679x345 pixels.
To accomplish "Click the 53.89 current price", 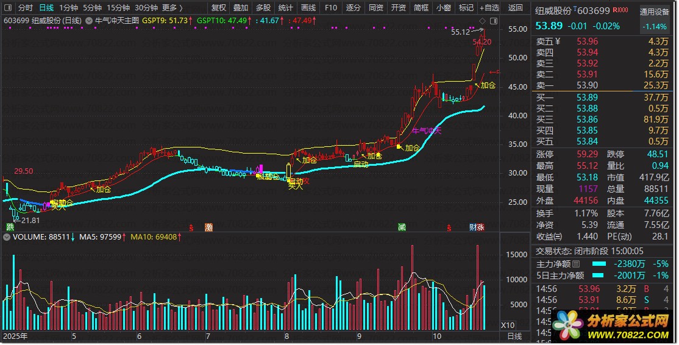I will pyautogui.click(x=549, y=26).
